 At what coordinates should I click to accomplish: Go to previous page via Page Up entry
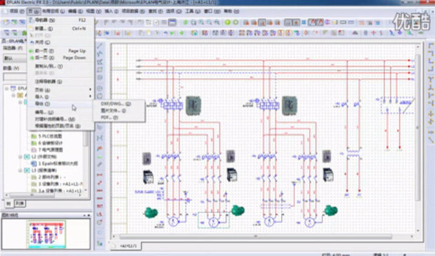(x=61, y=51)
